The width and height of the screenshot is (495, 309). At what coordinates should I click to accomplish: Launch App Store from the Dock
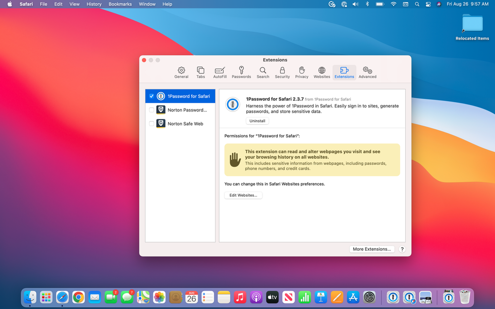point(353,297)
